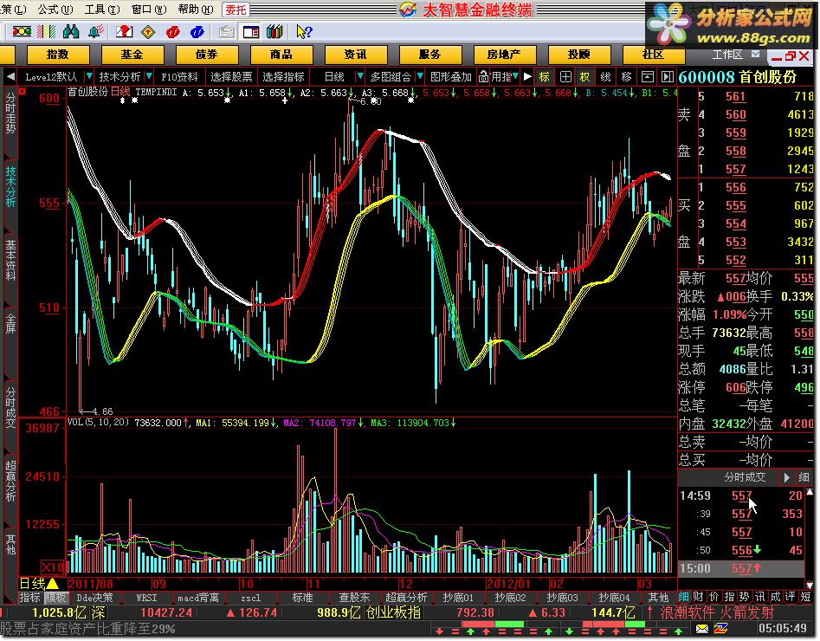Click the 委托 trade button
The width and height of the screenshot is (820, 641).
(236, 10)
